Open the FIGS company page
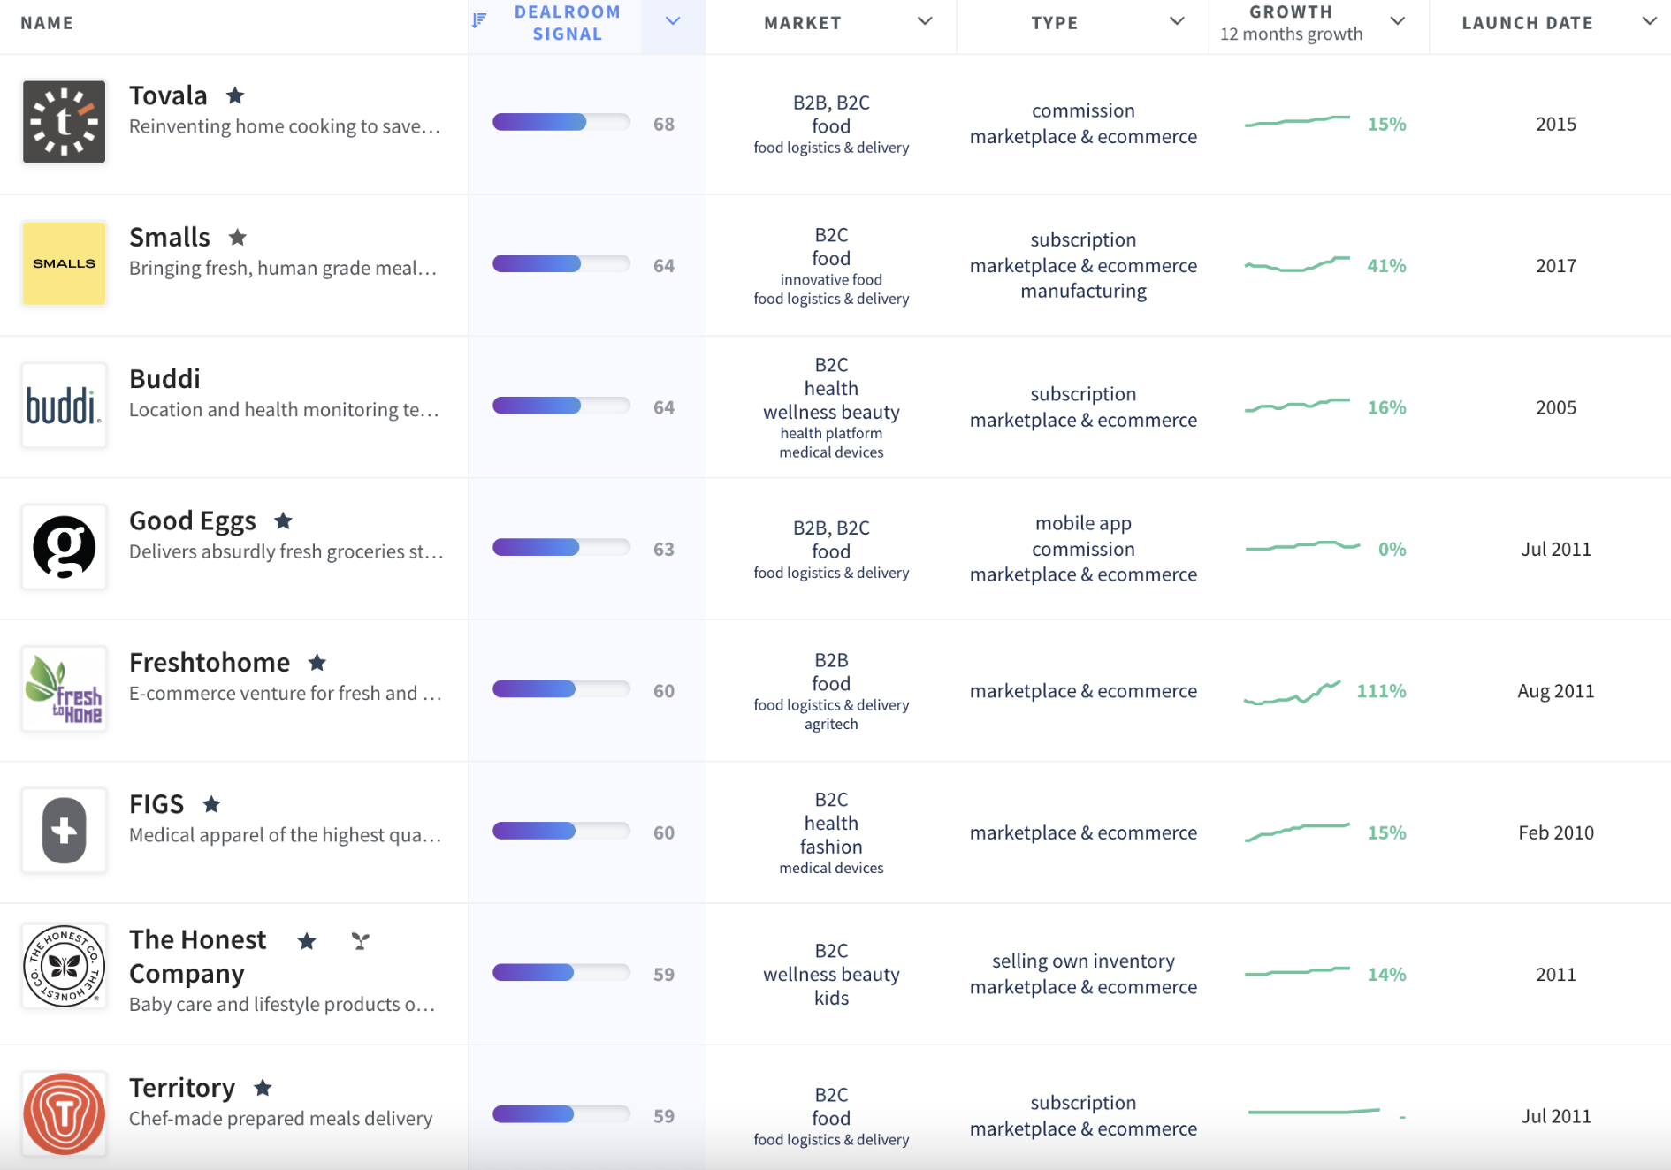The width and height of the screenshot is (1671, 1170). coord(156,804)
